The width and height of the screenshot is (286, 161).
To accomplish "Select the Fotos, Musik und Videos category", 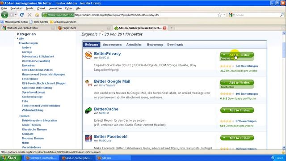I will click(37, 70).
